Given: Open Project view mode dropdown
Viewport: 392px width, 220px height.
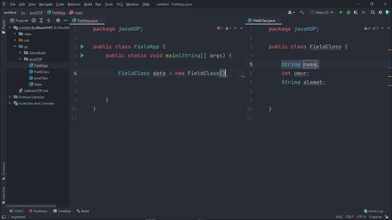Looking at the screenshot, I should point(19,20).
